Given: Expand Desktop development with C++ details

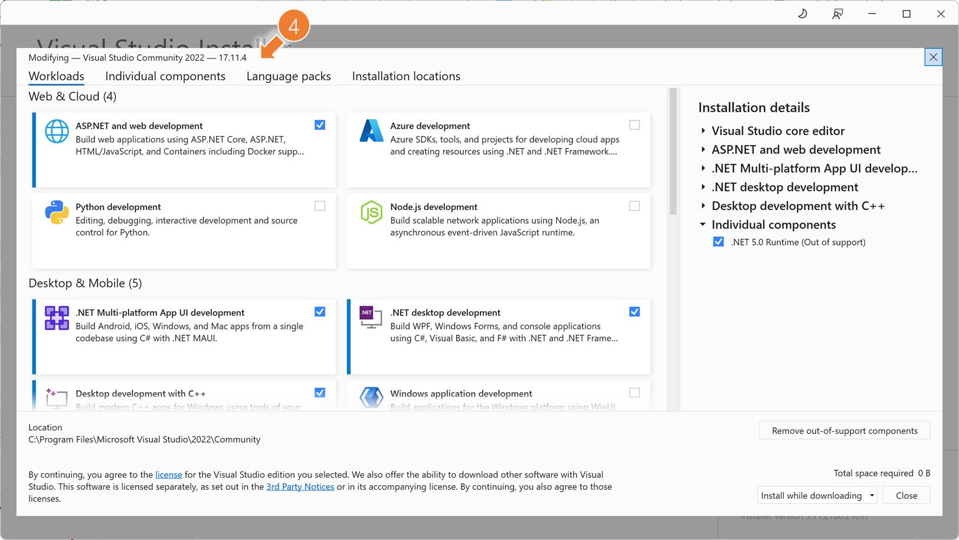Looking at the screenshot, I should click(703, 206).
